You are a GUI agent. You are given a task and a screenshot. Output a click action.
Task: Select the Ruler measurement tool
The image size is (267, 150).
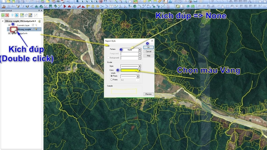[160, 2]
